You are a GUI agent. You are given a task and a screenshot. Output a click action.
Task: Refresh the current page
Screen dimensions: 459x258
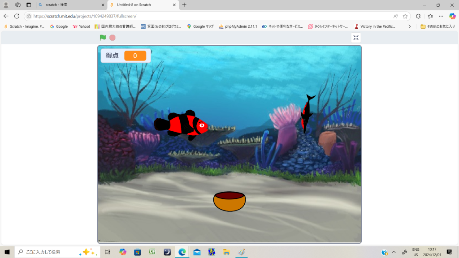(x=17, y=16)
